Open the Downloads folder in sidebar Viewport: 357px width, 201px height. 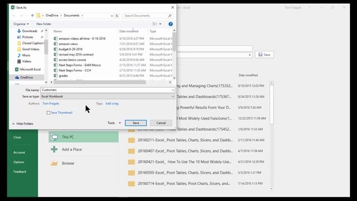30,31
